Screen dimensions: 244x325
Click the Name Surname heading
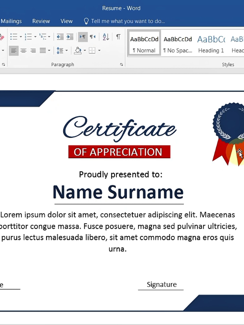coord(118,192)
